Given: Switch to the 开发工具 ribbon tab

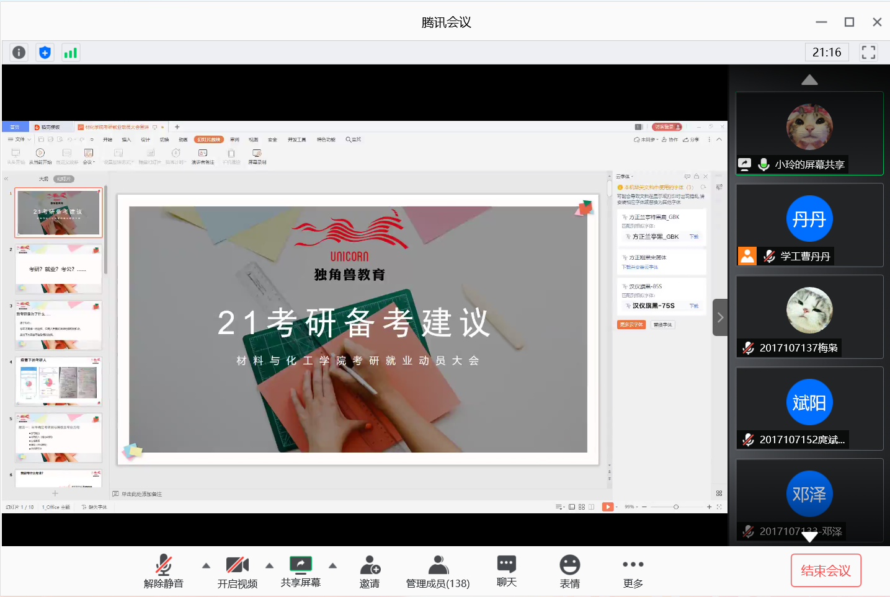Looking at the screenshot, I should click(296, 139).
